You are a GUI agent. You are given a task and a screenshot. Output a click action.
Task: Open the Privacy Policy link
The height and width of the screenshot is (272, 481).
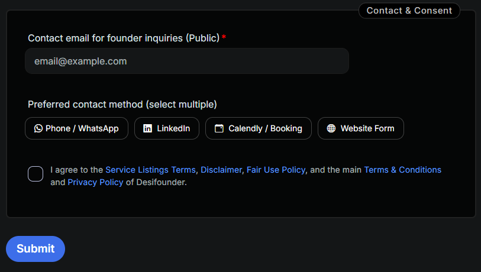pyautogui.click(x=95, y=182)
